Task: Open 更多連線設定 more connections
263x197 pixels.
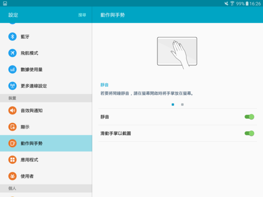Action: point(46,86)
